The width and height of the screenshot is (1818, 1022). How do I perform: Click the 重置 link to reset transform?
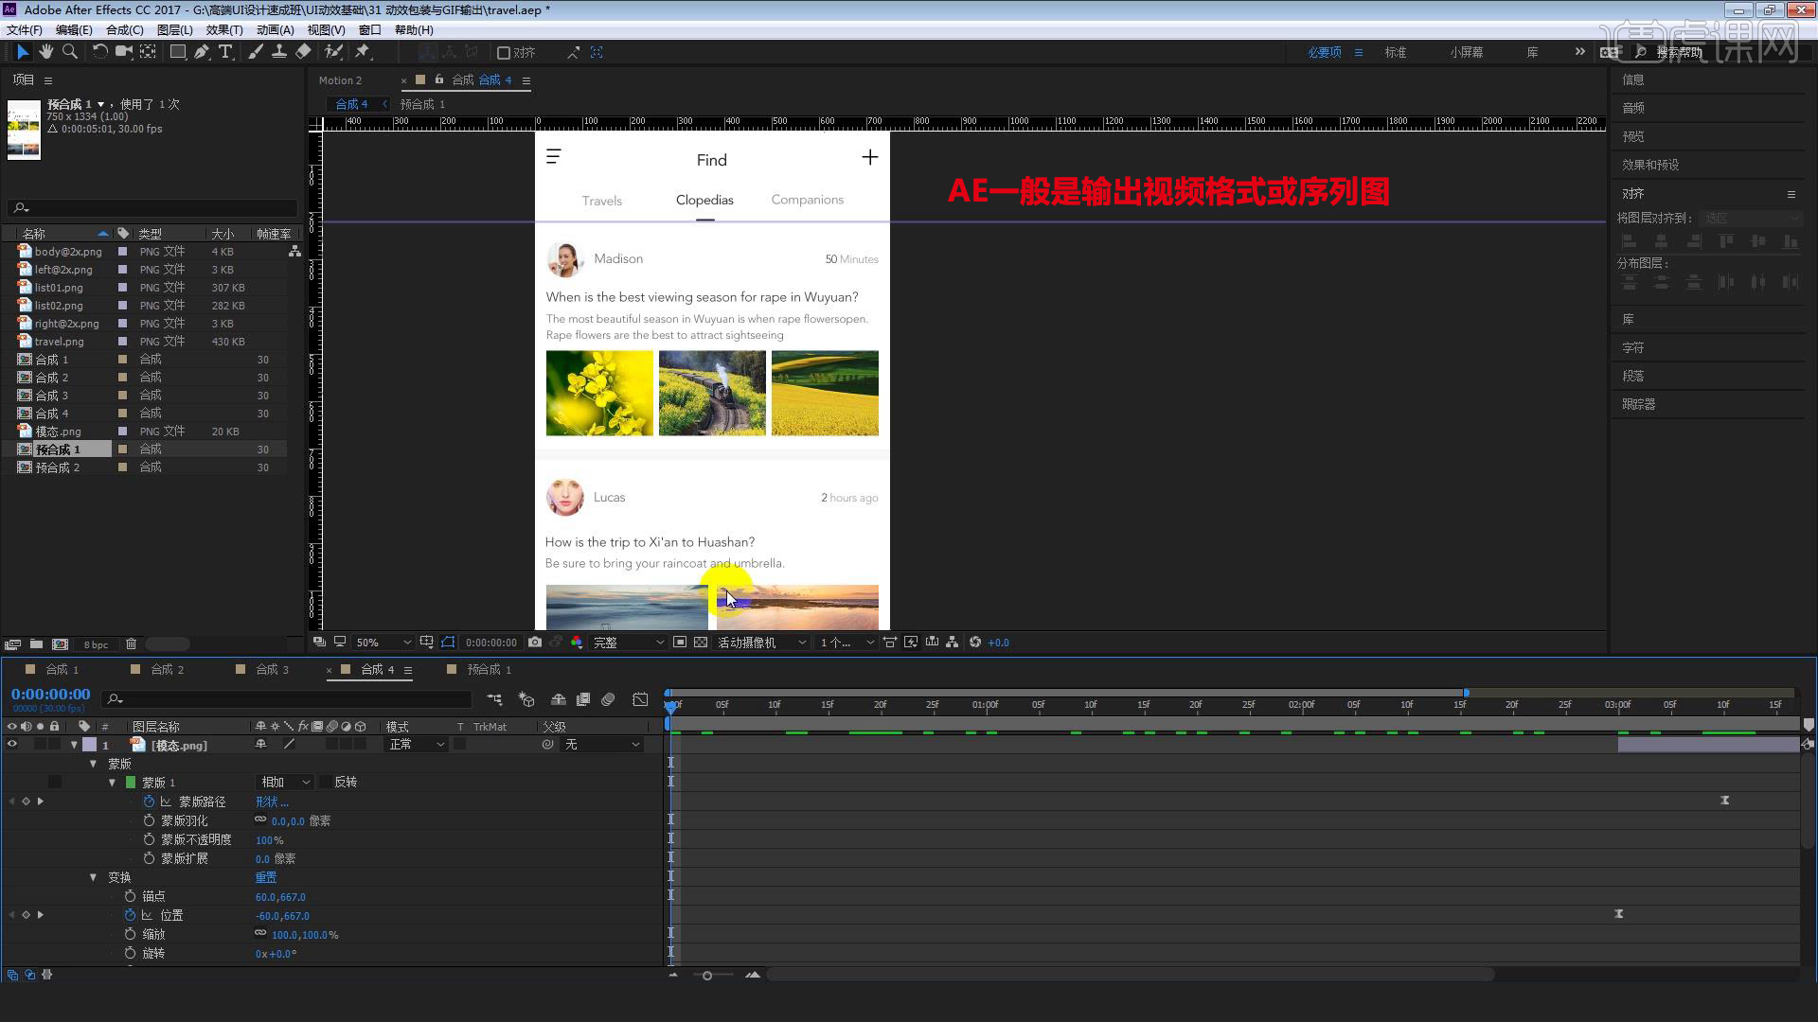pos(265,877)
